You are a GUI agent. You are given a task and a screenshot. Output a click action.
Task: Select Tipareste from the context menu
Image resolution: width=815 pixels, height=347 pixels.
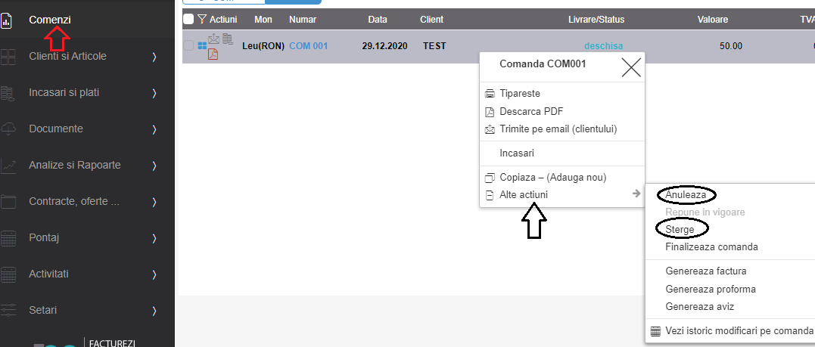[x=519, y=94]
